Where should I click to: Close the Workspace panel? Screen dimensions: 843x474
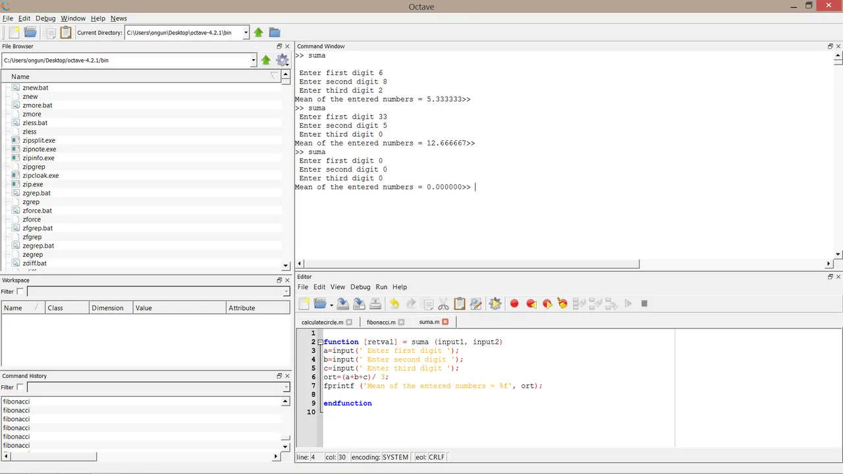coord(287,280)
